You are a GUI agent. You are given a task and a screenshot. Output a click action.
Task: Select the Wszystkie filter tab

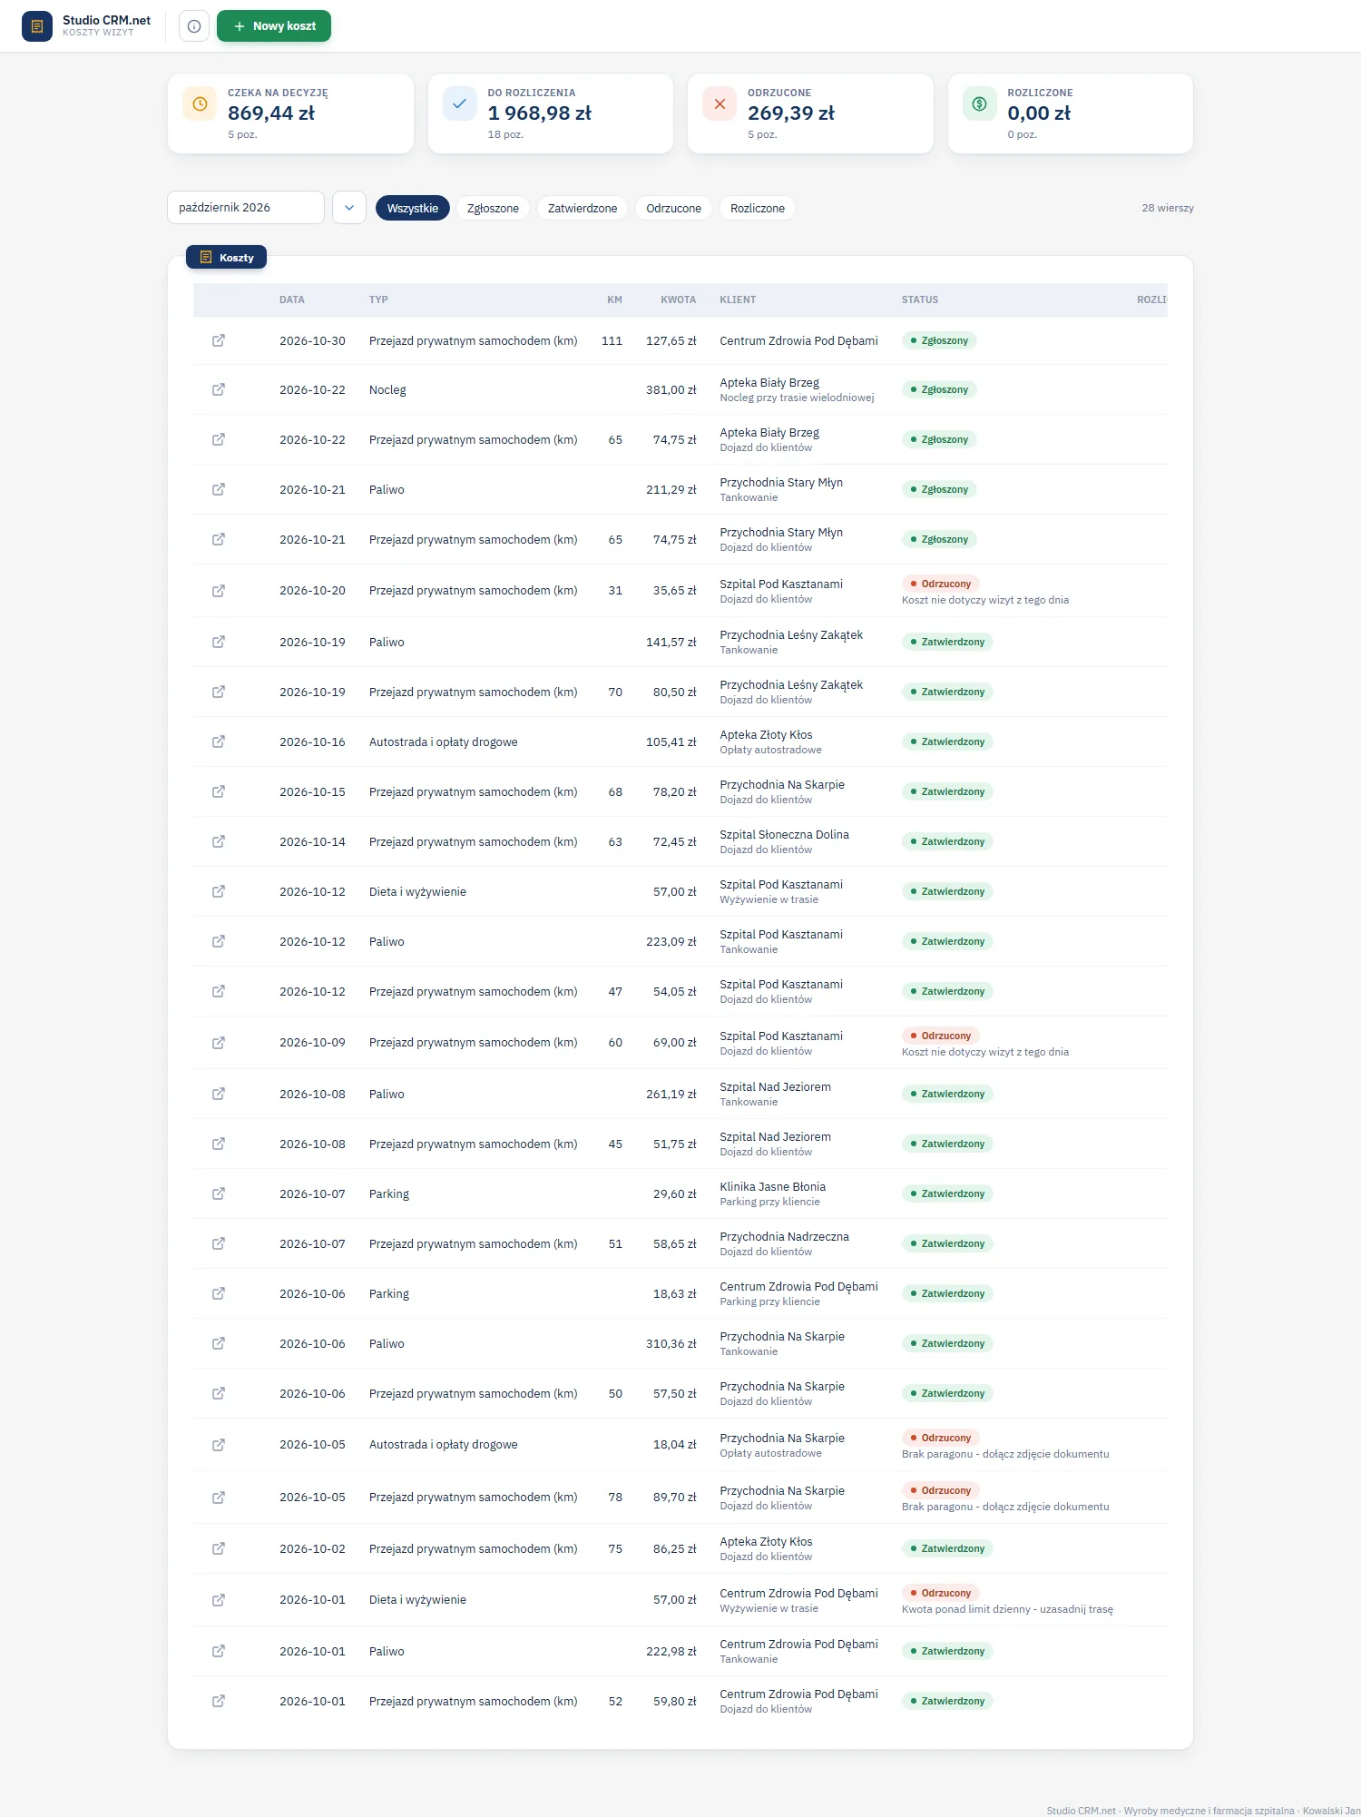413,208
